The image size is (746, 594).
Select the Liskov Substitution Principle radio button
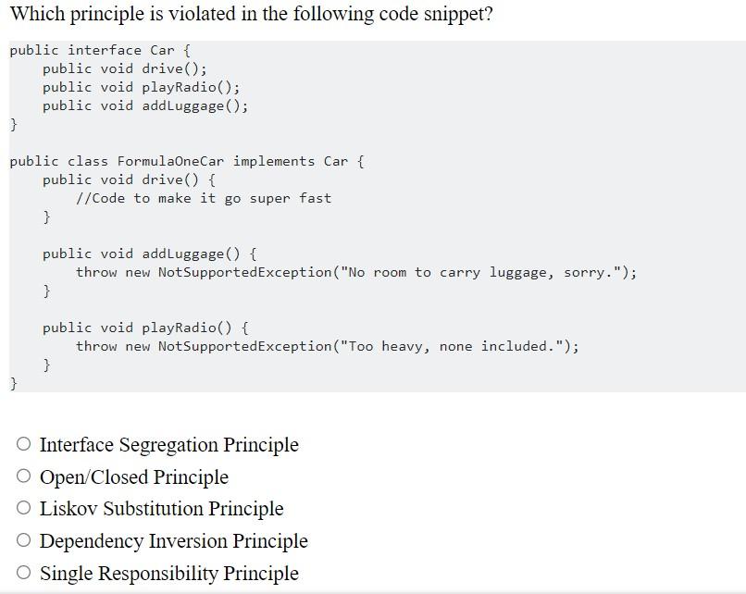click(25, 509)
